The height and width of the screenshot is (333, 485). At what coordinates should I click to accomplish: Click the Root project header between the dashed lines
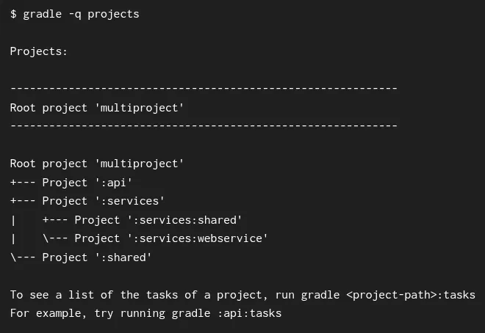[x=96, y=108]
